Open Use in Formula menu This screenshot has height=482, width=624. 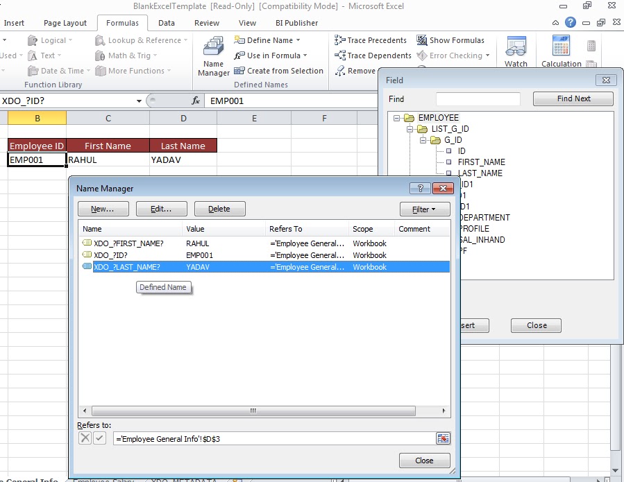[271, 55]
